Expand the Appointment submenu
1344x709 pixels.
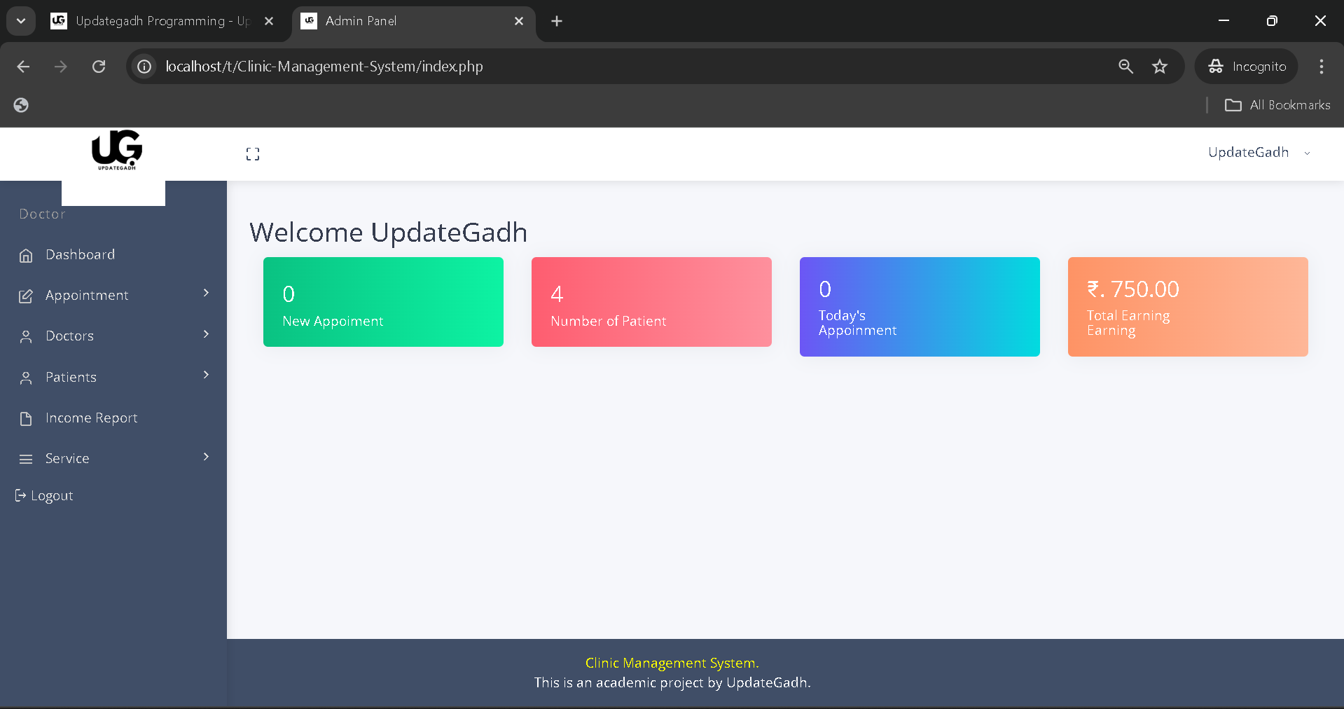tap(206, 294)
